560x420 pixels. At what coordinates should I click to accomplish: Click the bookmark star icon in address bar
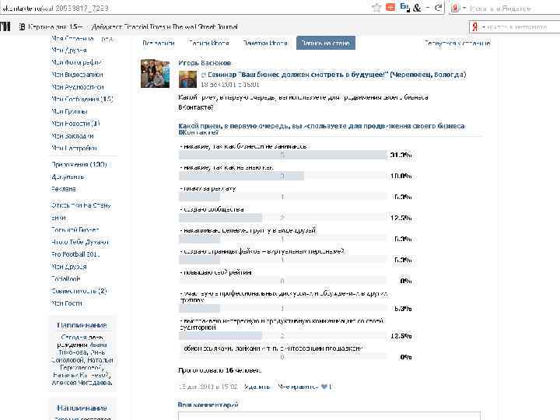click(x=376, y=8)
